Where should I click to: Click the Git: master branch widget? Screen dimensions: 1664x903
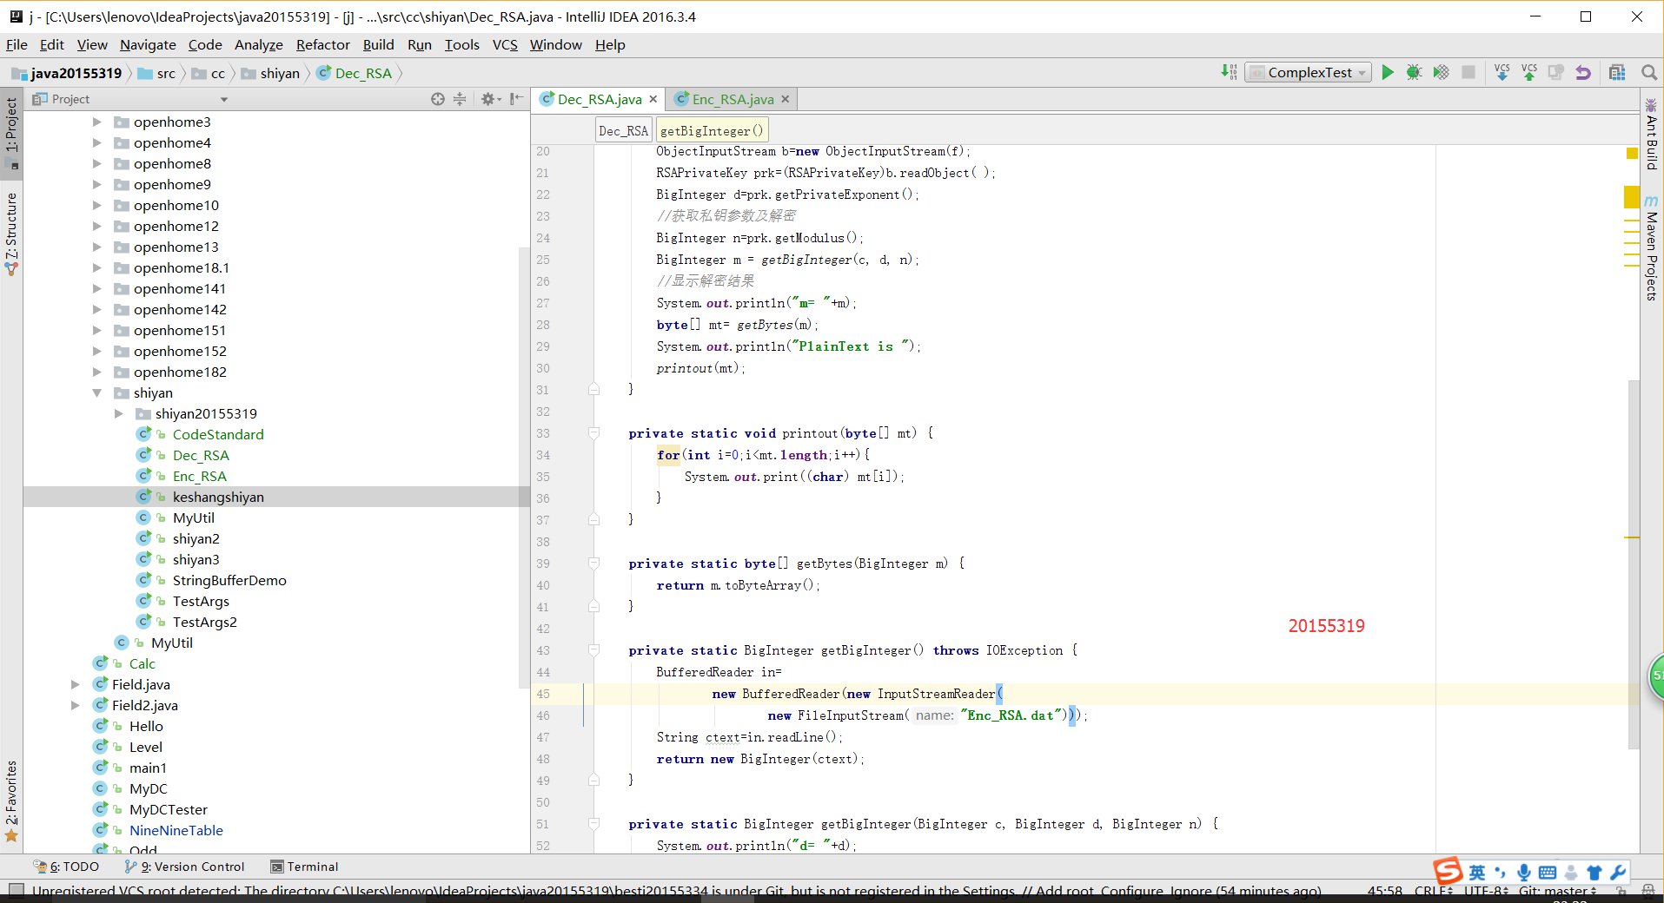click(1556, 891)
